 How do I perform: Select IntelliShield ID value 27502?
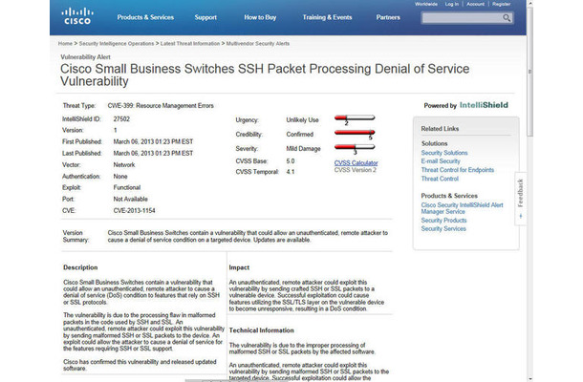click(x=121, y=119)
